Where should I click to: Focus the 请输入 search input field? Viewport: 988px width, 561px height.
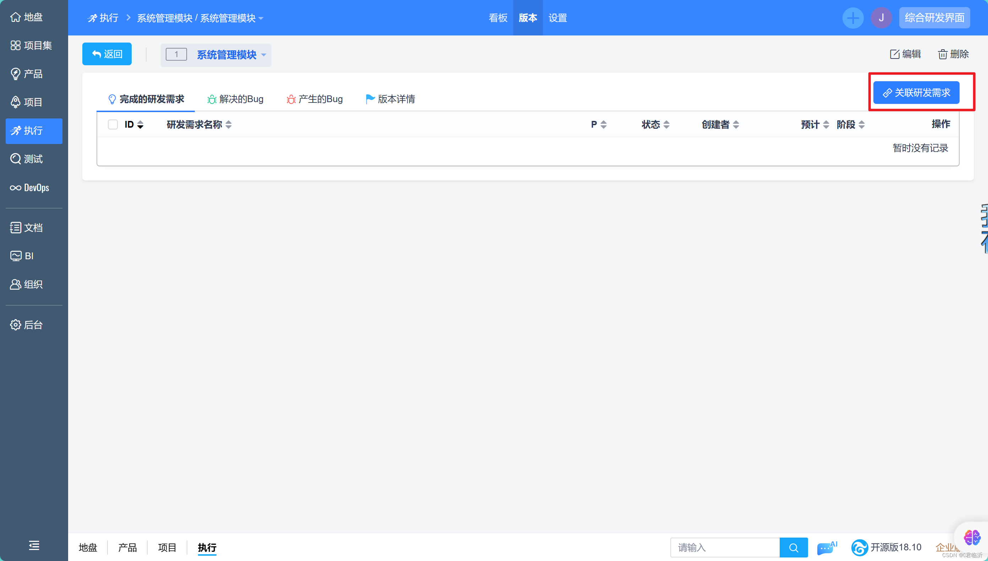(x=725, y=548)
